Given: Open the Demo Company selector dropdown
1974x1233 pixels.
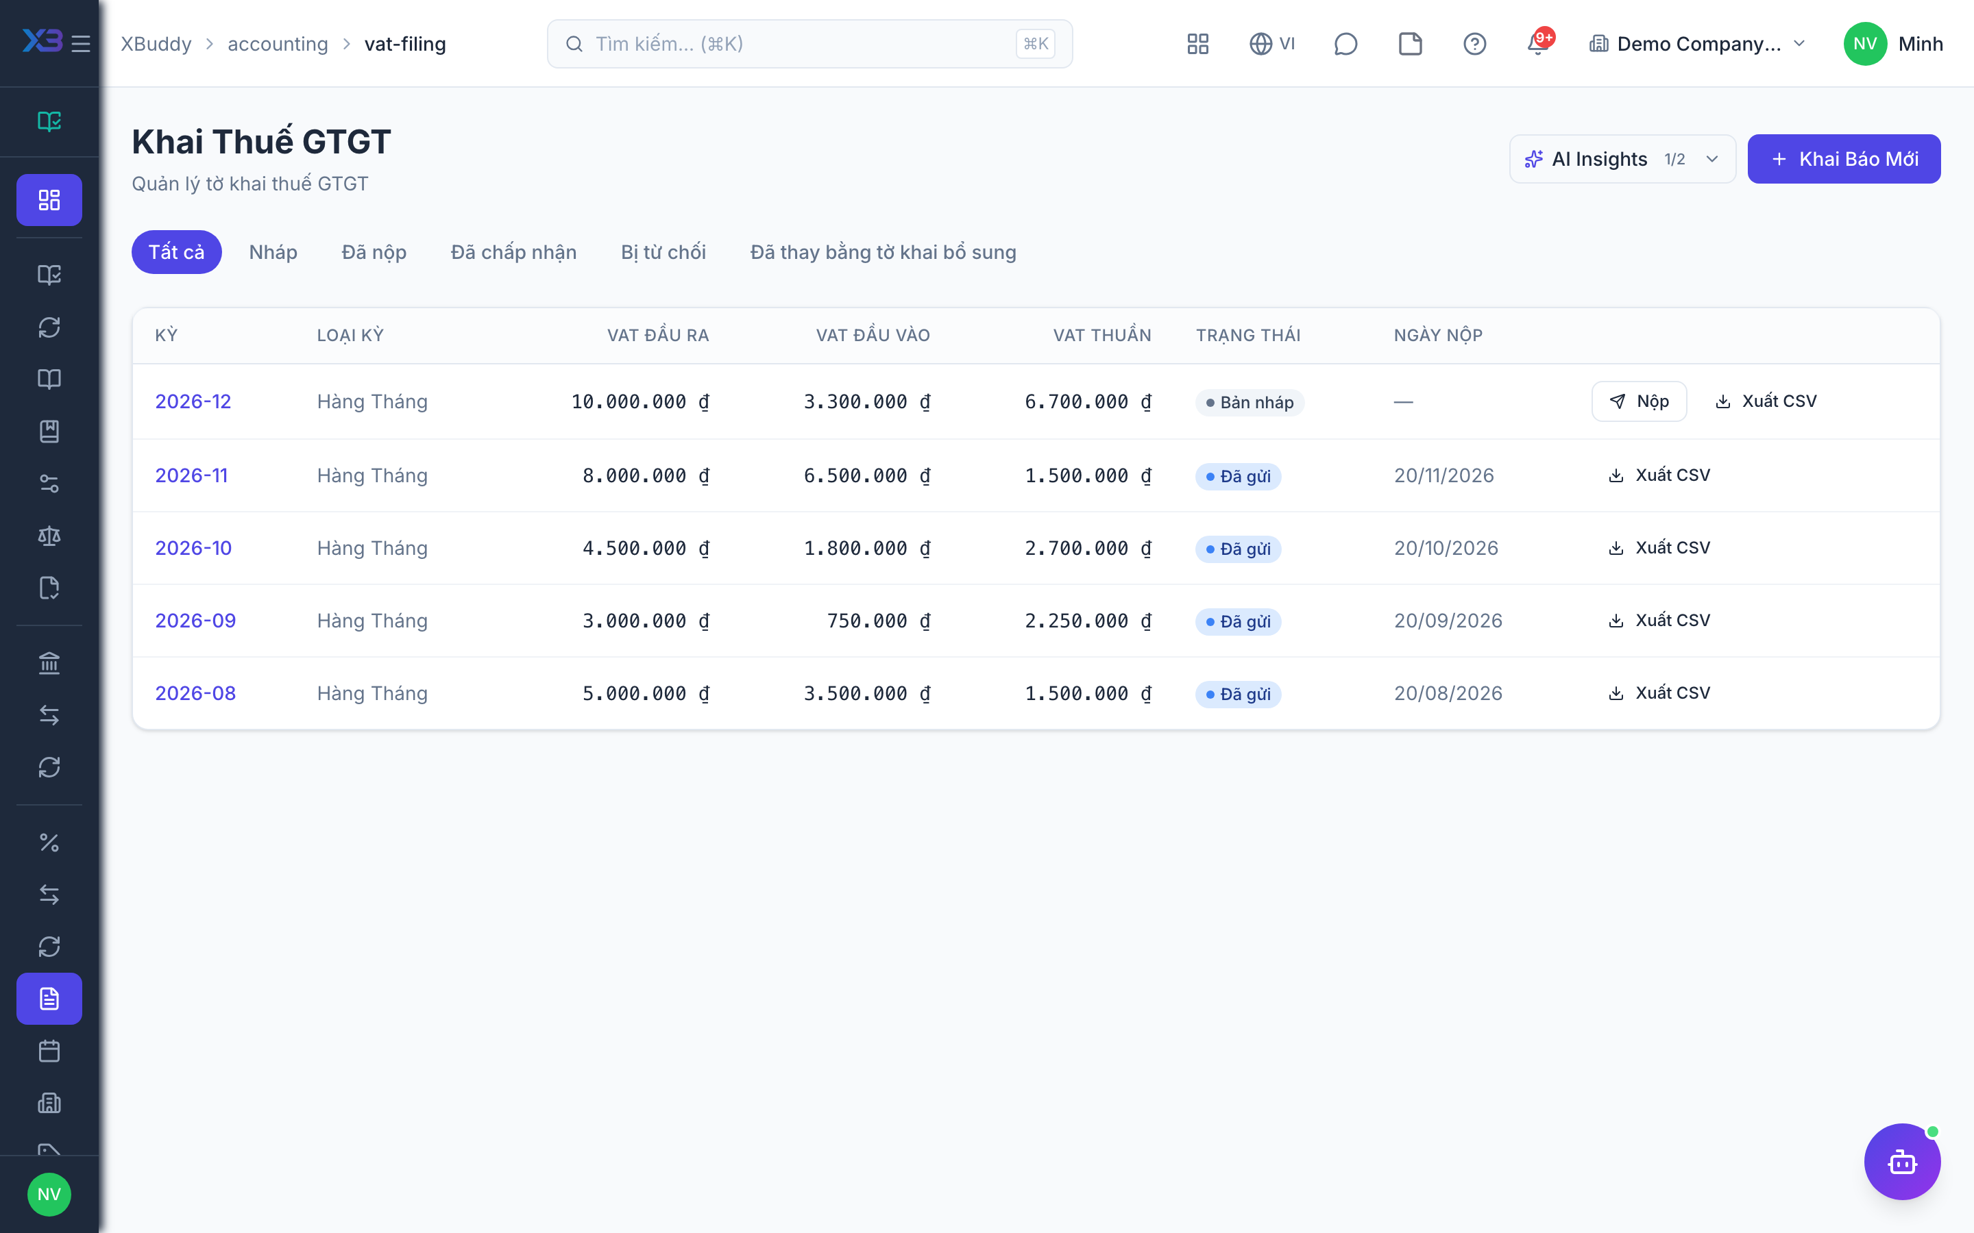Looking at the screenshot, I should click(x=1696, y=43).
